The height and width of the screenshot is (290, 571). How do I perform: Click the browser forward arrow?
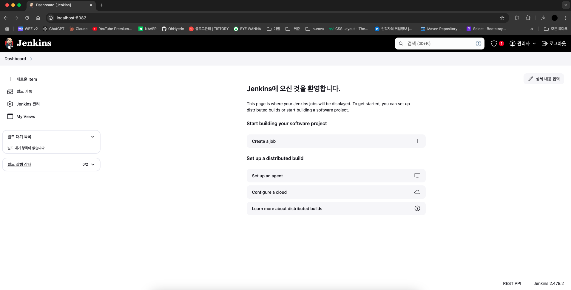pyautogui.click(x=16, y=18)
